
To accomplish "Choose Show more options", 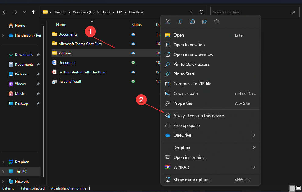I will coord(192,180).
